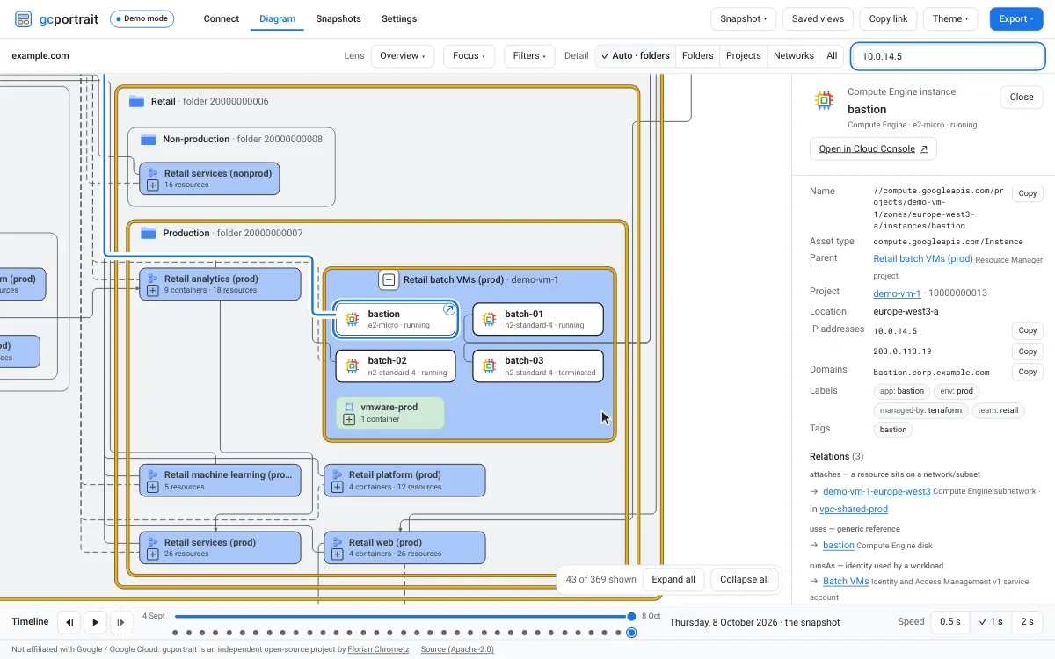Select Networks detail level
Viewport: 1055px width, 659px height.
point(794,56)
